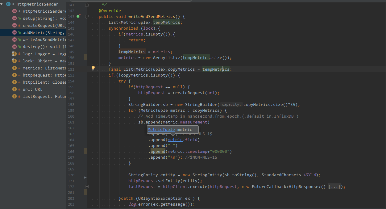
Task: Expand the folded code block at line 172
Action: coord(87,186)
